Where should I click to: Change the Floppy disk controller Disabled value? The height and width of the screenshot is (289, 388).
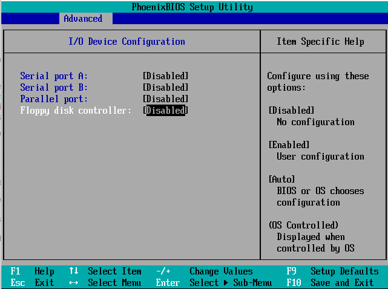tap(165, 110)
